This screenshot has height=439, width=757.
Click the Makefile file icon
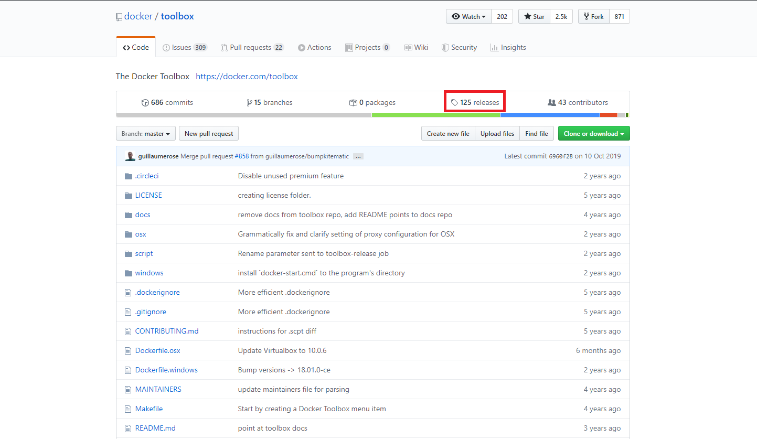(127, 409)
